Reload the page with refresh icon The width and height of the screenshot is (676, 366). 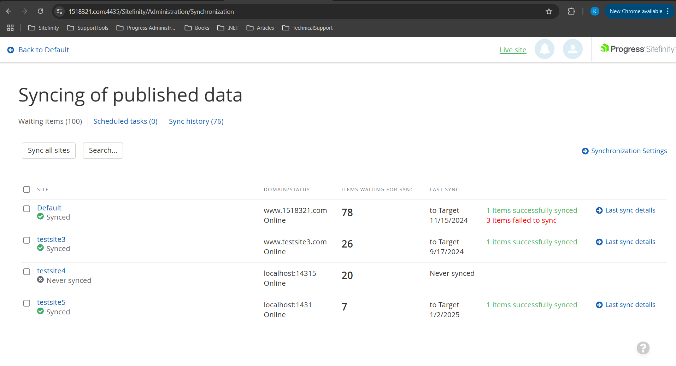[41, 11]
